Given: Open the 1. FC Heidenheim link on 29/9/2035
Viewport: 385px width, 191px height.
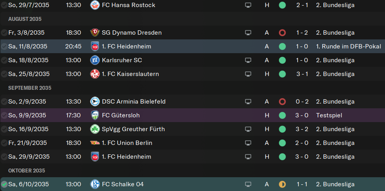Looking at the screenshot, I should [x=127, y=157].
